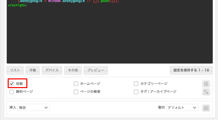Screen dimensions: 218x120
Task: Check the ページの検索 option
Action: 76,92
